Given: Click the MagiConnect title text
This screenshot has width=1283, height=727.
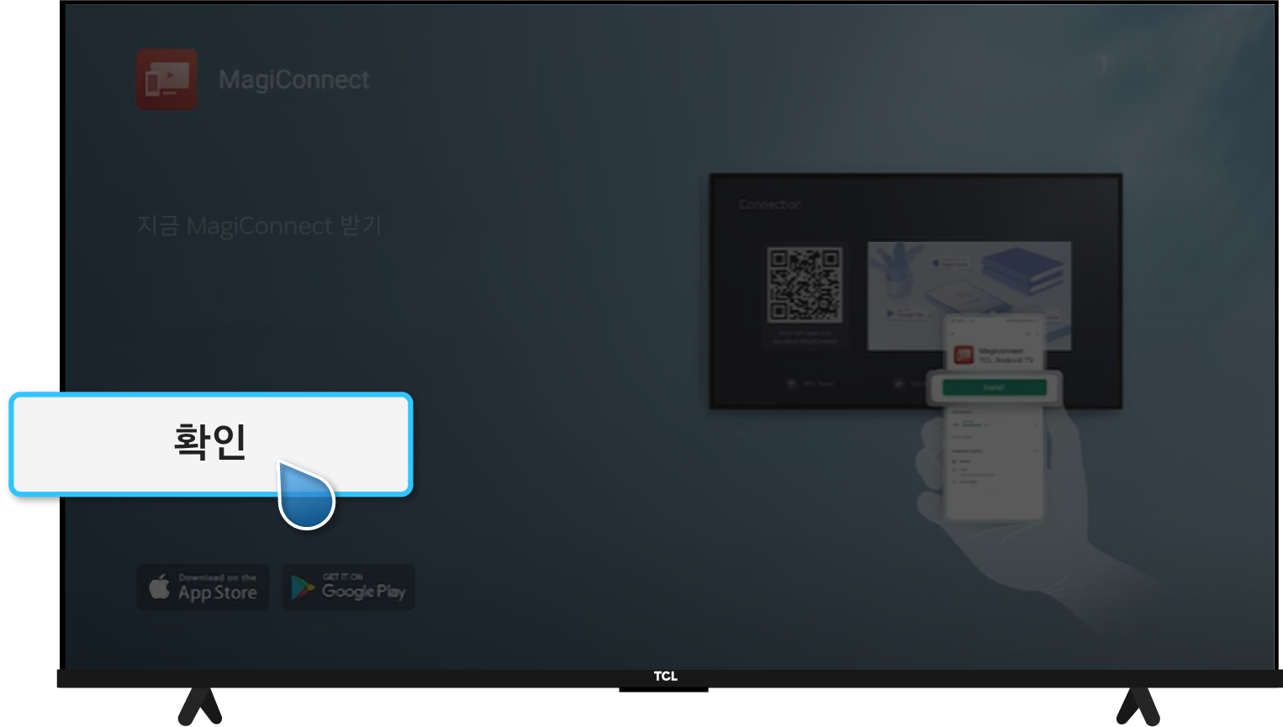Looking at the screenshot, I should click(293, 80).
